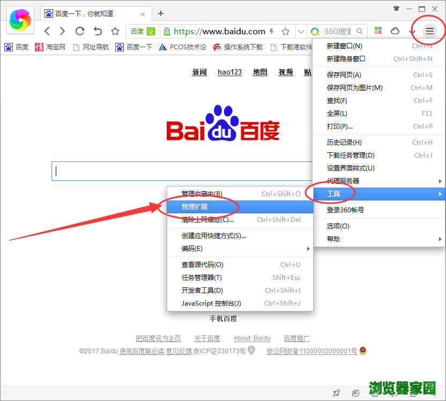446x401 pixels.
Task: Click the padlock security icon
Action: click(x=167, y=31)
